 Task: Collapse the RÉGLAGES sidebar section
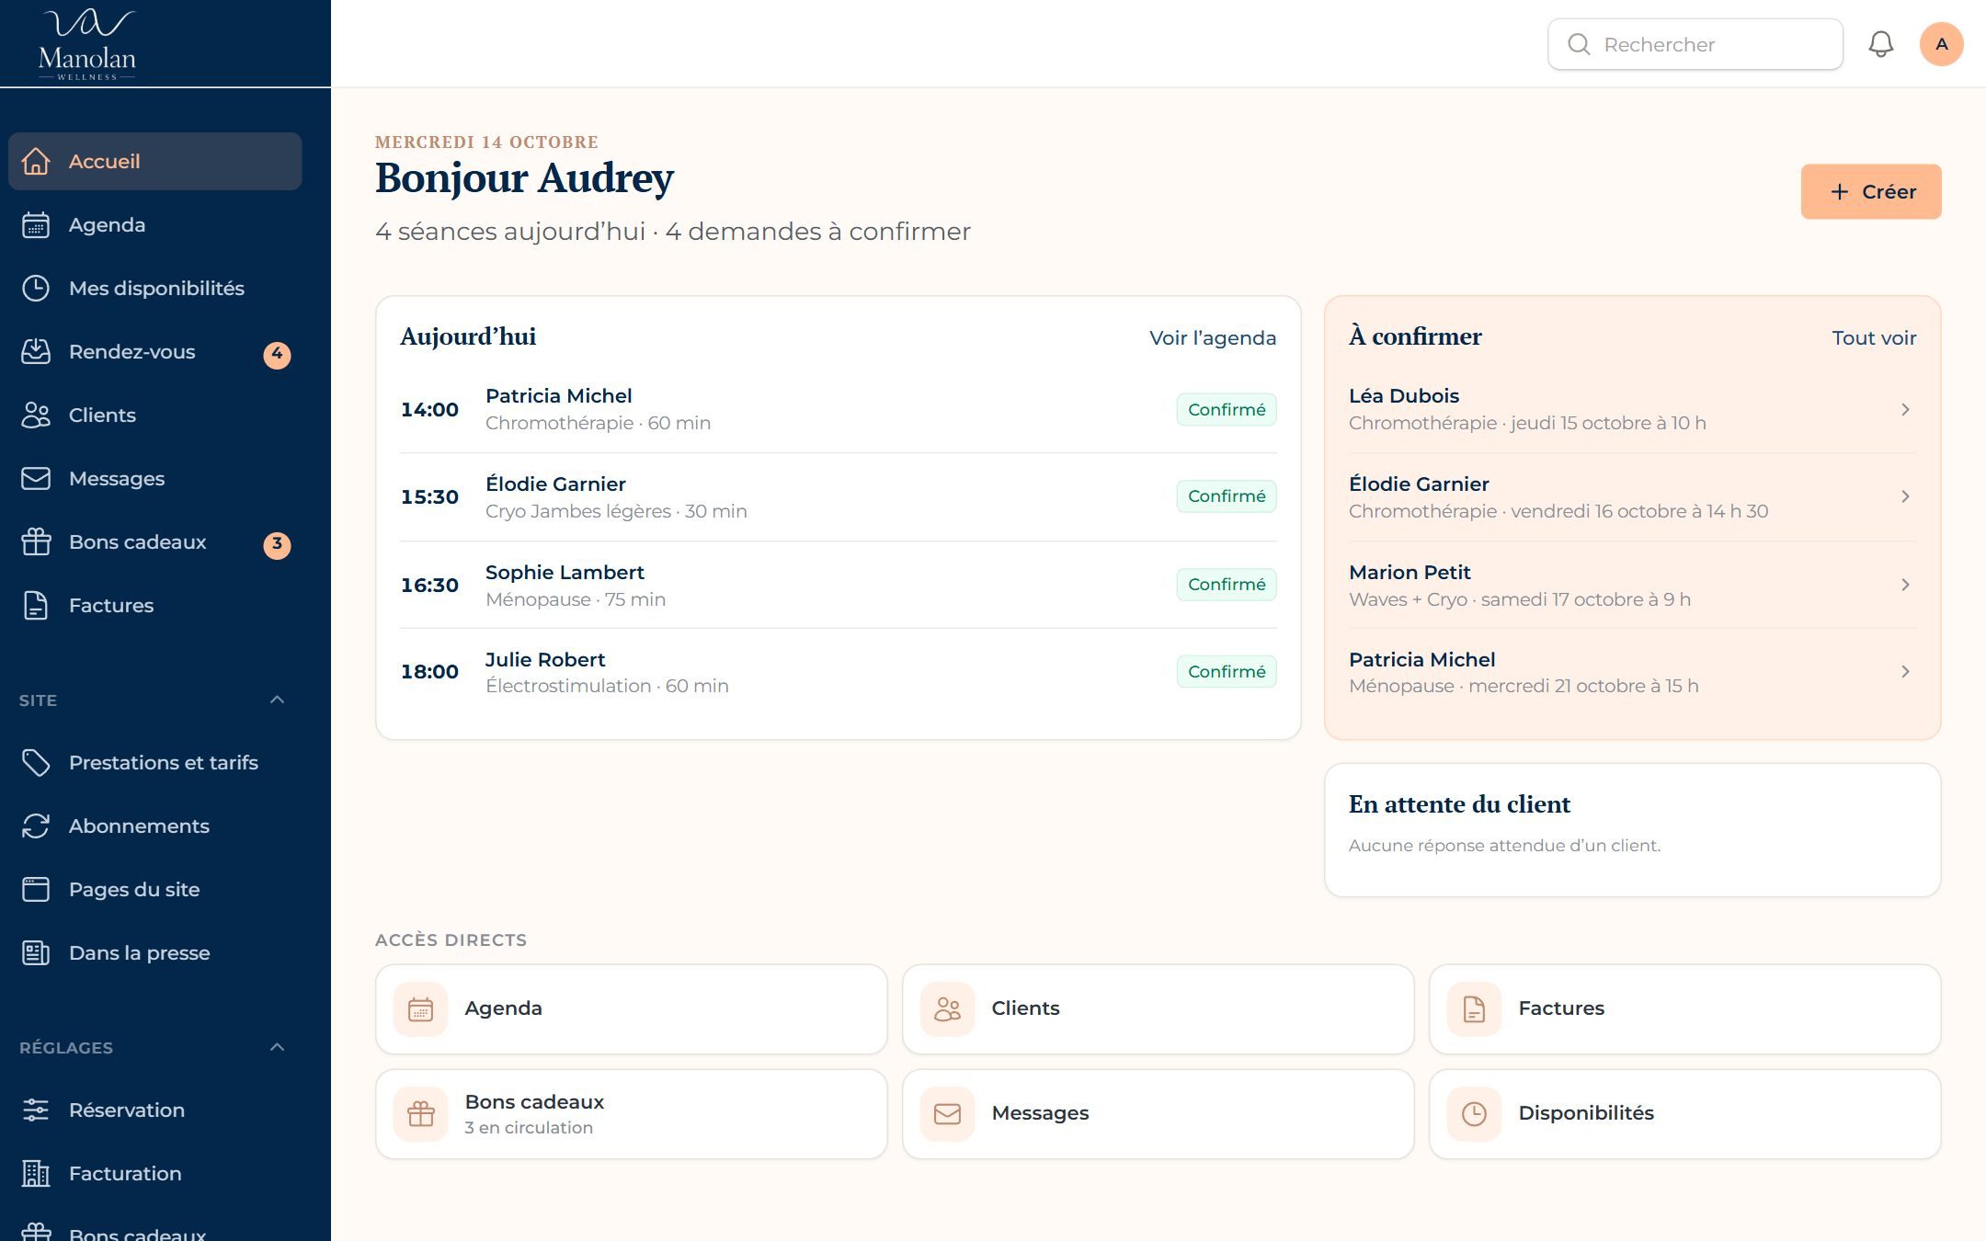click(x=277, y=1047)
